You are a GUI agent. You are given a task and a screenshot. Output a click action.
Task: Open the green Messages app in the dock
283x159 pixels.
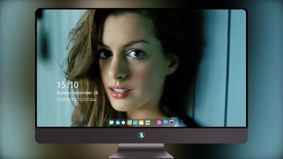click(111, 123)
